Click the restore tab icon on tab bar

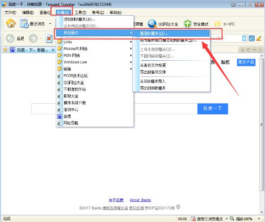[248, 50]
